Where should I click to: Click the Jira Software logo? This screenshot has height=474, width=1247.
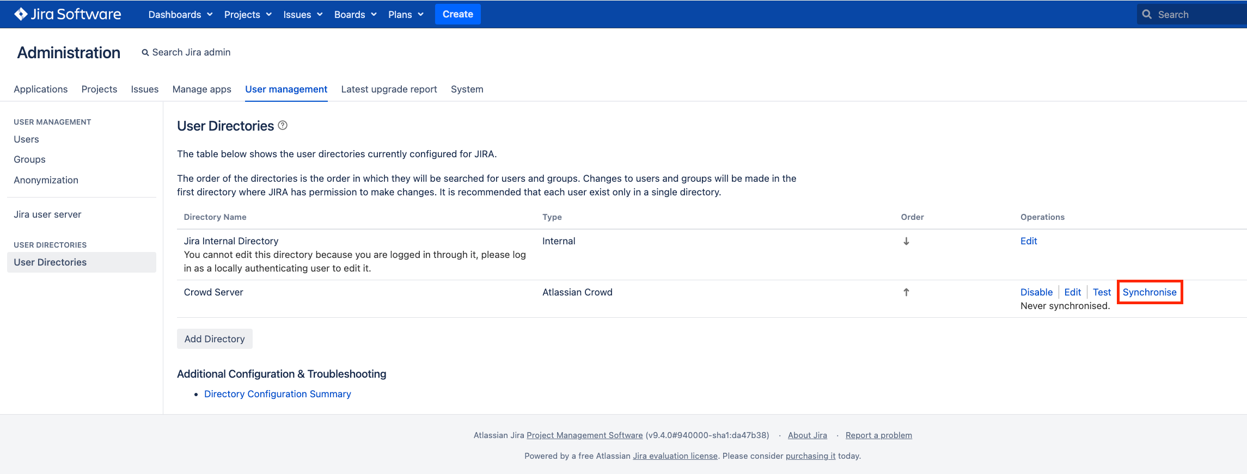pyautogui.click(x=68, y=14)
